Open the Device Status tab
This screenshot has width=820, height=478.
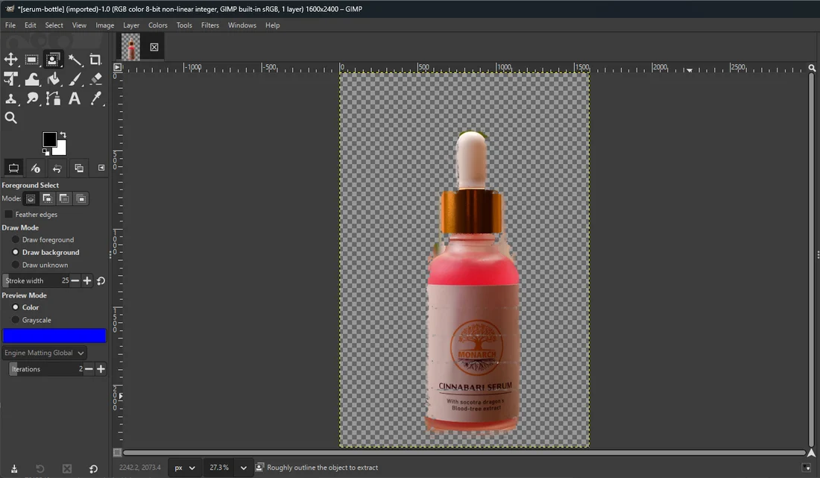[x=35, y=168]
